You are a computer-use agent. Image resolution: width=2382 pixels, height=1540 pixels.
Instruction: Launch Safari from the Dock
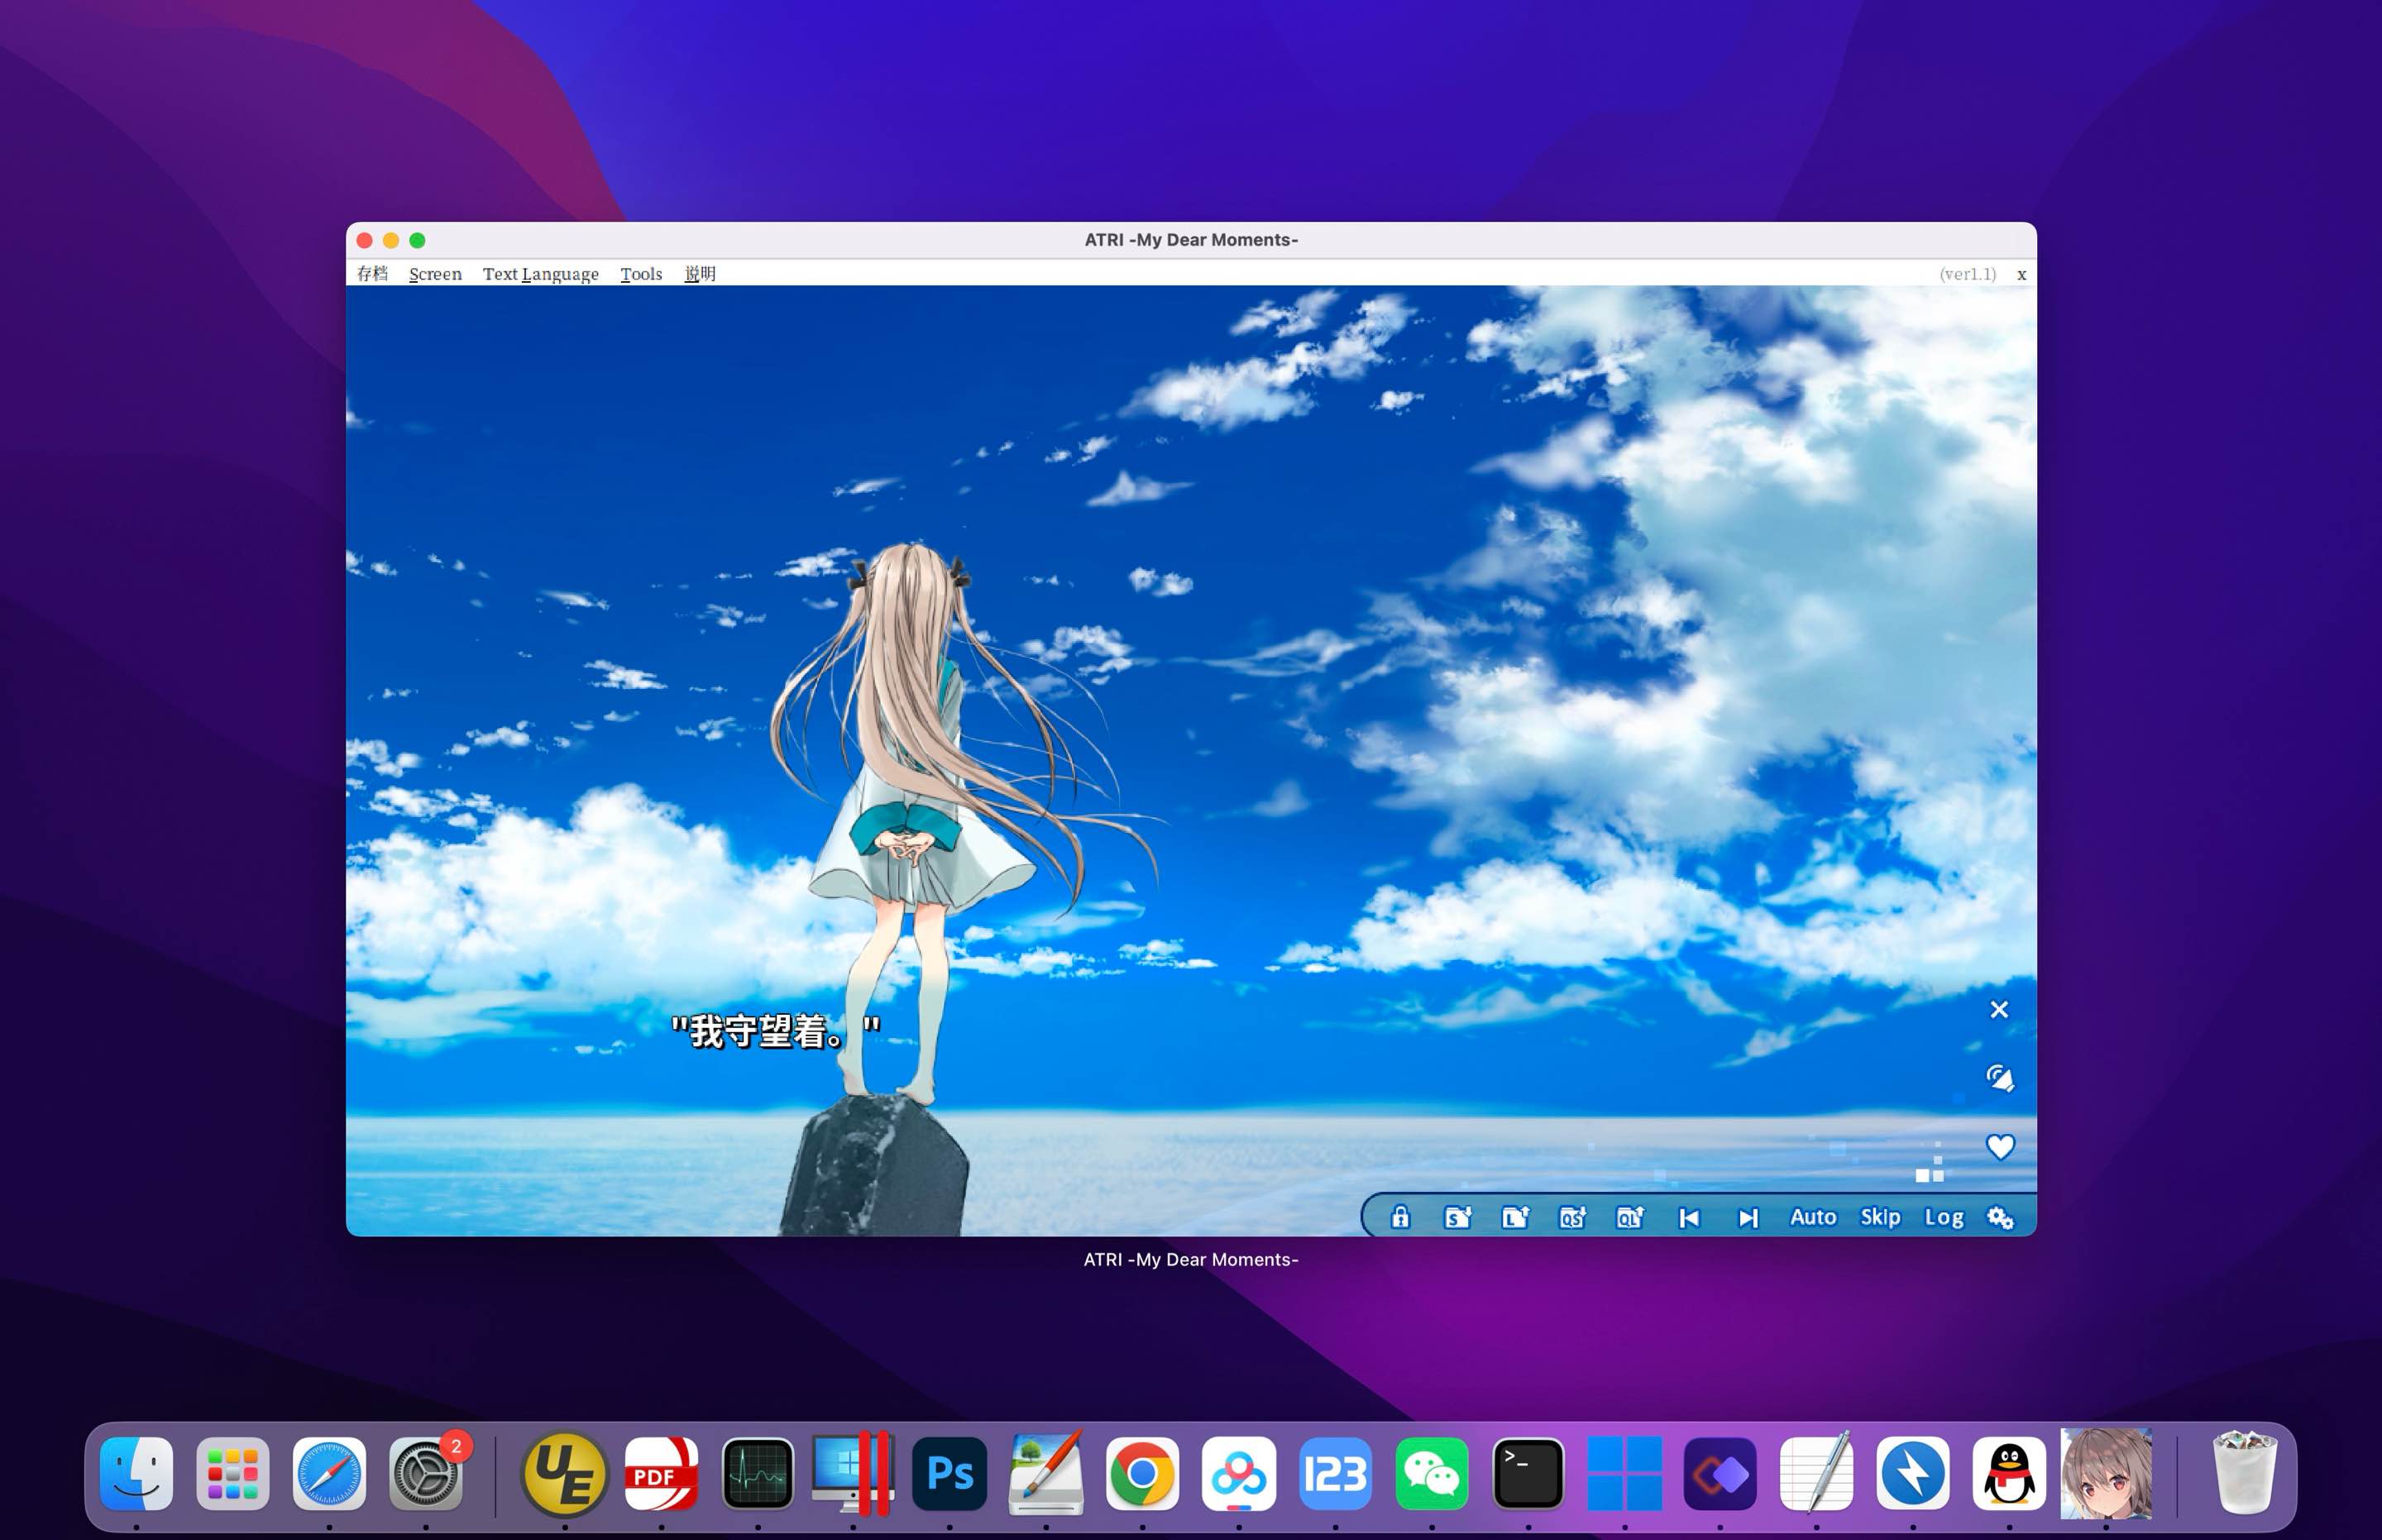pos(329,1473)
